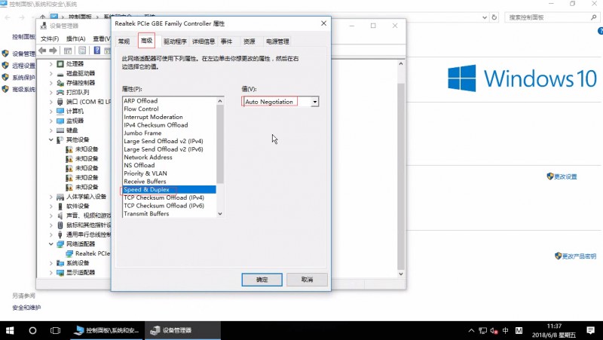603x340 pixels.
Task: Click the blue Help question-mark toolbar icon
Action: (x=97, y=51)
